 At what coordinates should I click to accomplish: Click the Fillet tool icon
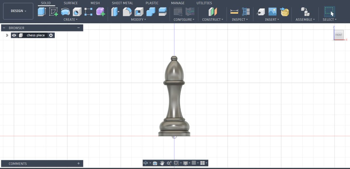(127, 12)
